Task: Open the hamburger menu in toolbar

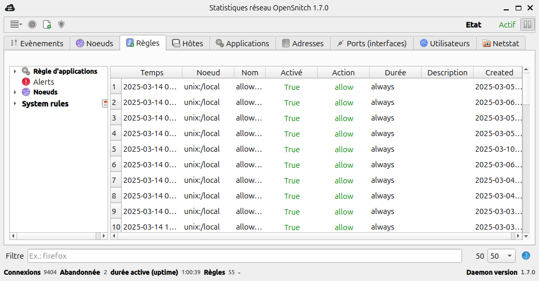Action: click(16, 24)
